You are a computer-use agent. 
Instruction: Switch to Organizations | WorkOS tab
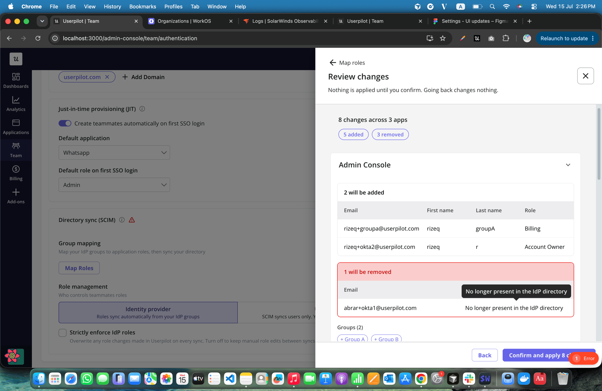[x=190, y=21]
